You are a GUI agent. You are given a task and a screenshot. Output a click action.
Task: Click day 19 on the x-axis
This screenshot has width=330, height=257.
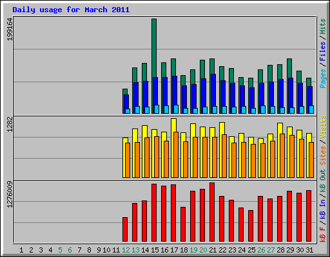tap(193, 250)
